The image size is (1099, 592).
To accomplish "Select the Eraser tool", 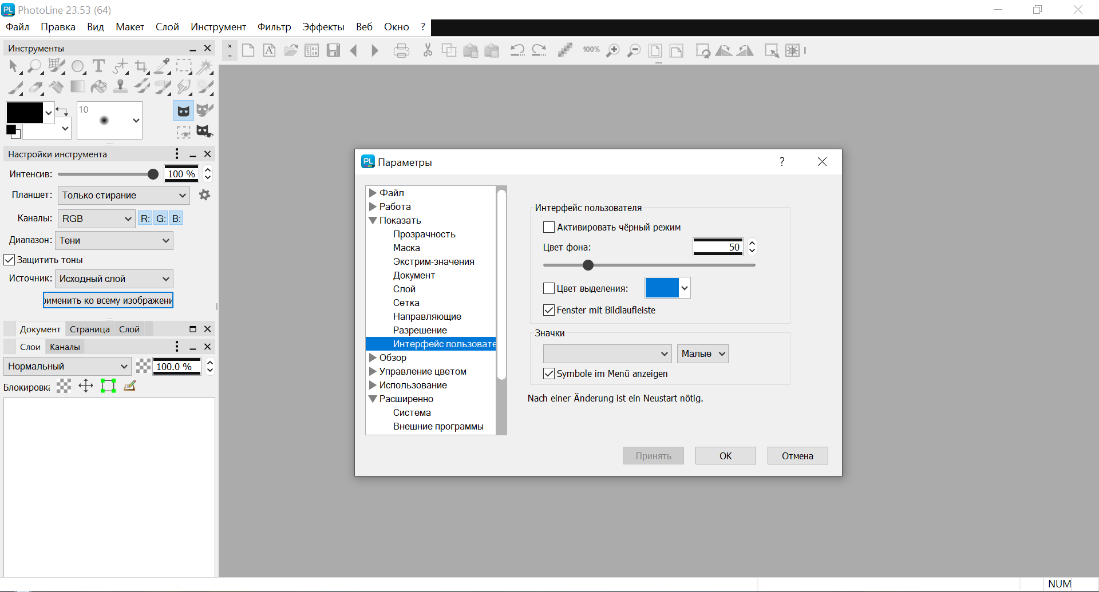I will point(35,87).
